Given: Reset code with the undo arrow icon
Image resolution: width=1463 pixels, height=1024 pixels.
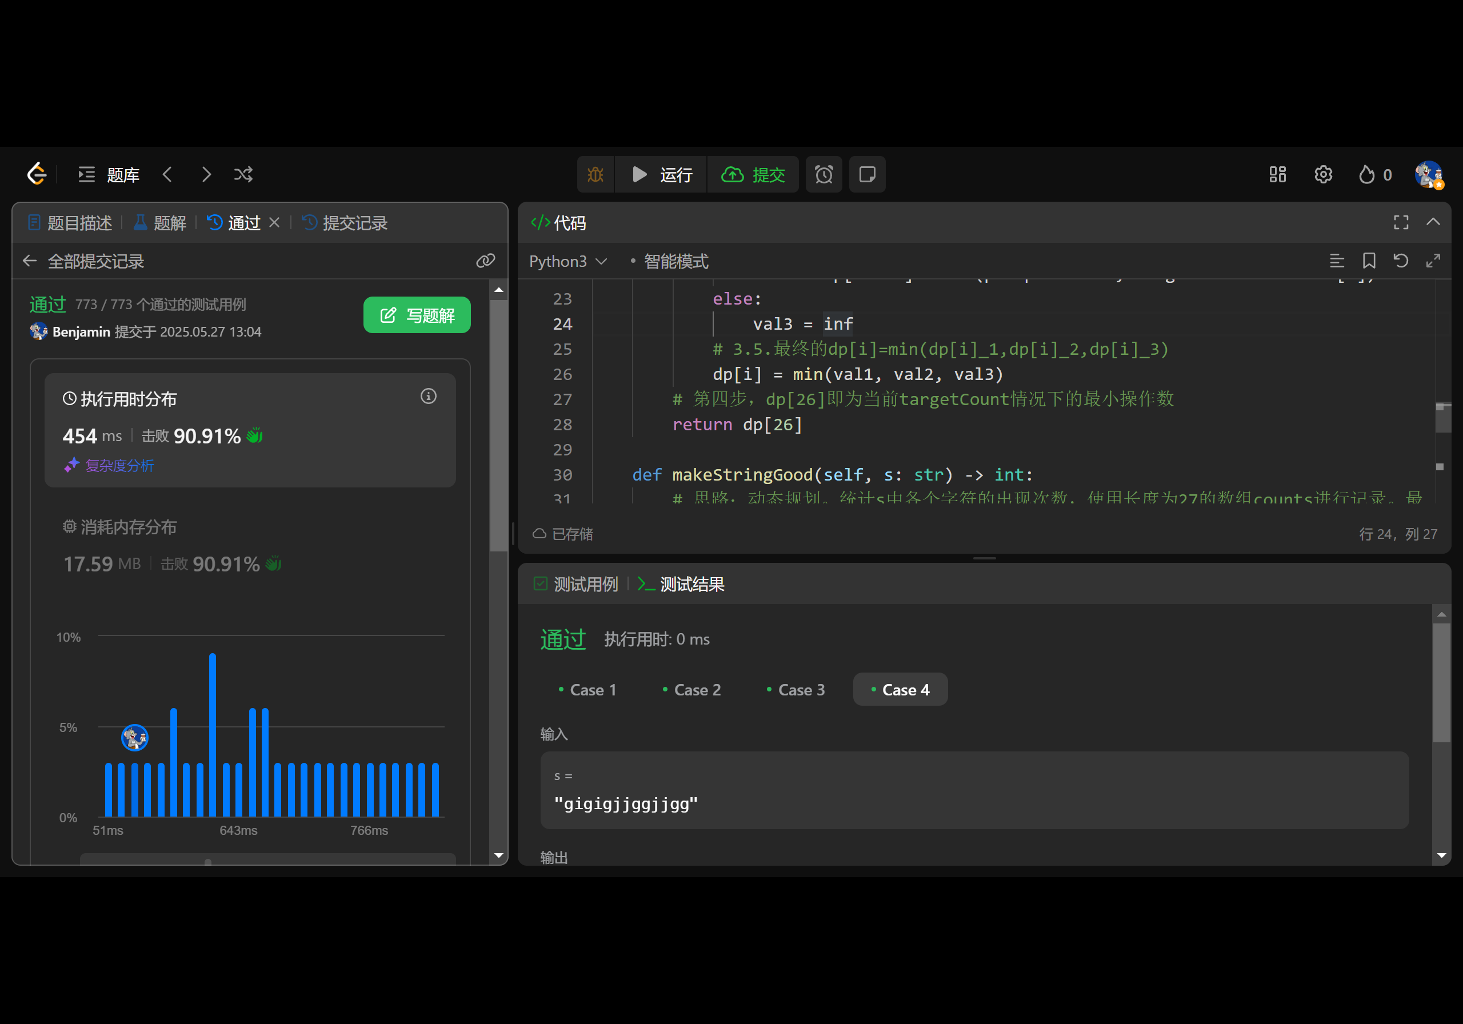Looking at the screenshot, I should click(1401, 261).
